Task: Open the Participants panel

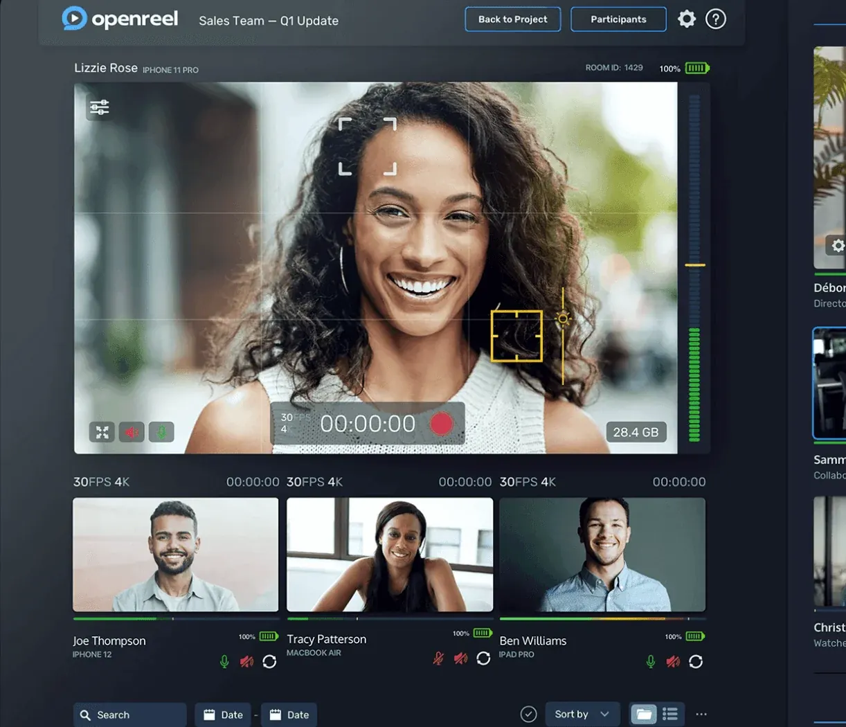Action: [618, 19]
